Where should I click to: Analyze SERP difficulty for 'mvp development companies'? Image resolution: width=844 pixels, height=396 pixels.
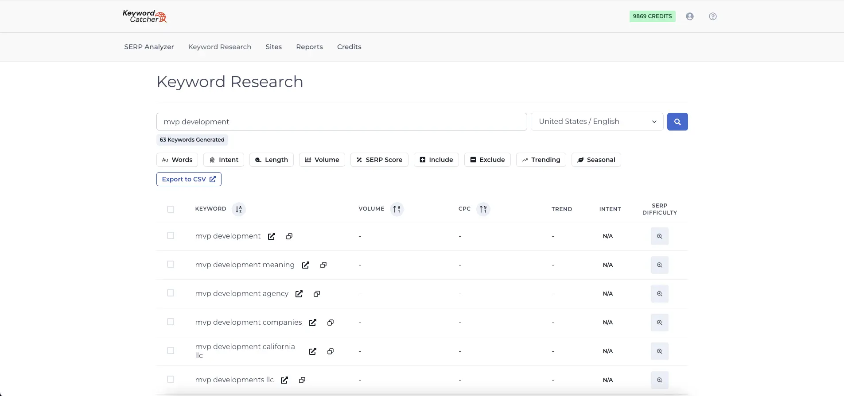tap(660, 323)
